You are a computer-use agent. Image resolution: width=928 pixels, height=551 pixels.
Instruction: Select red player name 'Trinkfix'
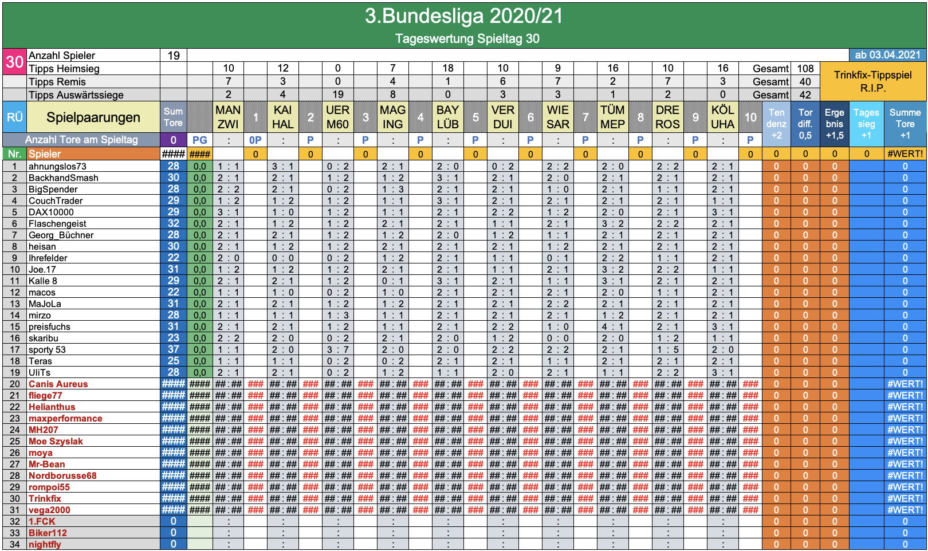(x=45, y=498)
